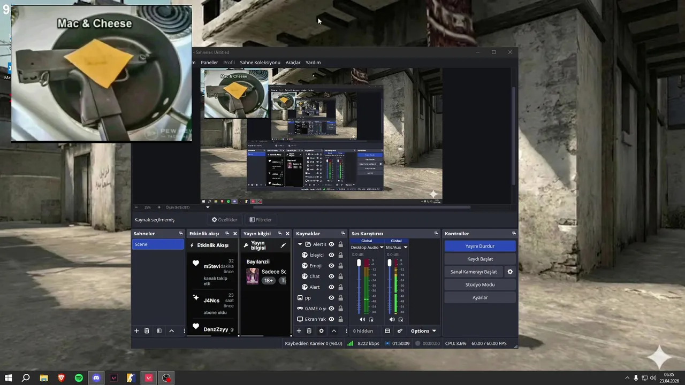This screenshot has height=385, width=685.
Task: Zoom out the preview with minus icon
Action: [x=136, y=207]
